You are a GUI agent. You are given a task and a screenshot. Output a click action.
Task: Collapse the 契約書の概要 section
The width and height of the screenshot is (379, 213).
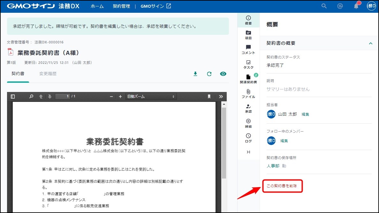coord(371,43)
